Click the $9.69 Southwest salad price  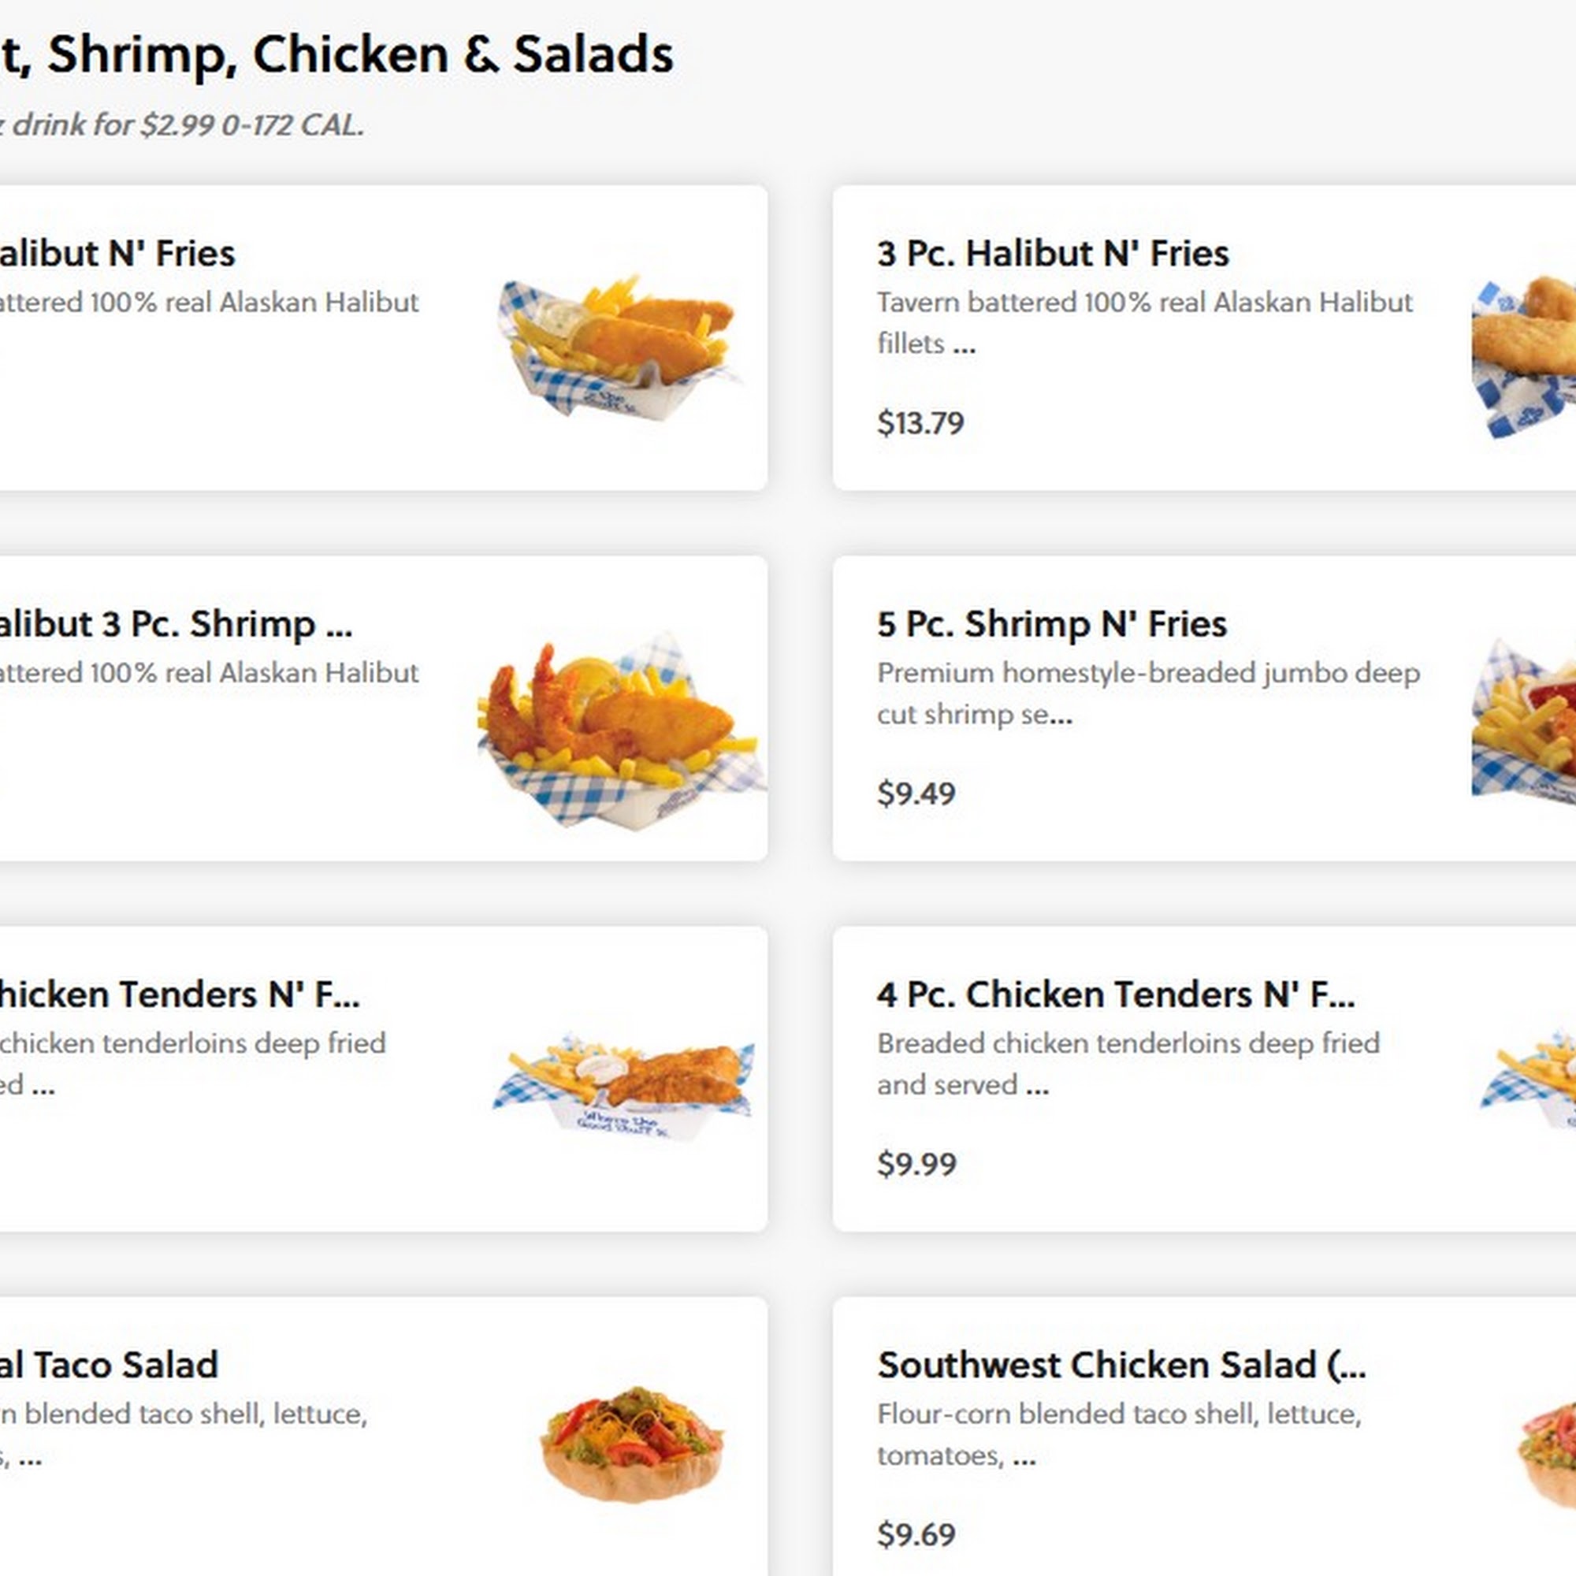[915, 1534]
